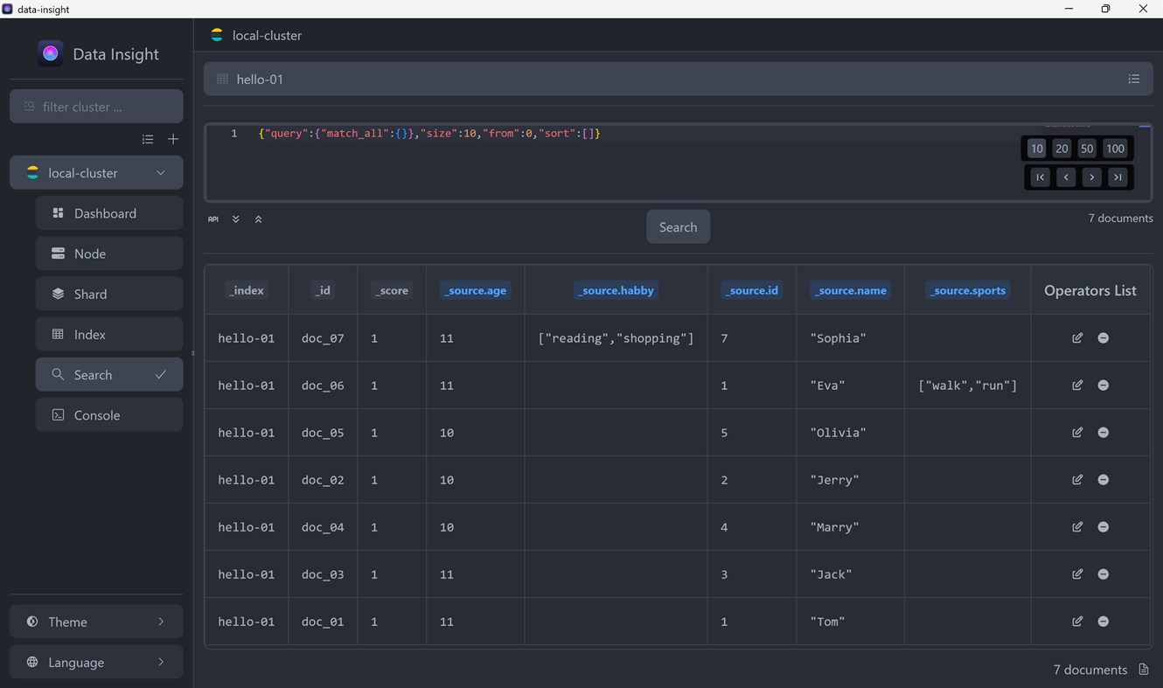Toggle the _source.habby column header
The height and width of the screenshot is (688, 1163).
pyautogui.click(x=616, y=290)
